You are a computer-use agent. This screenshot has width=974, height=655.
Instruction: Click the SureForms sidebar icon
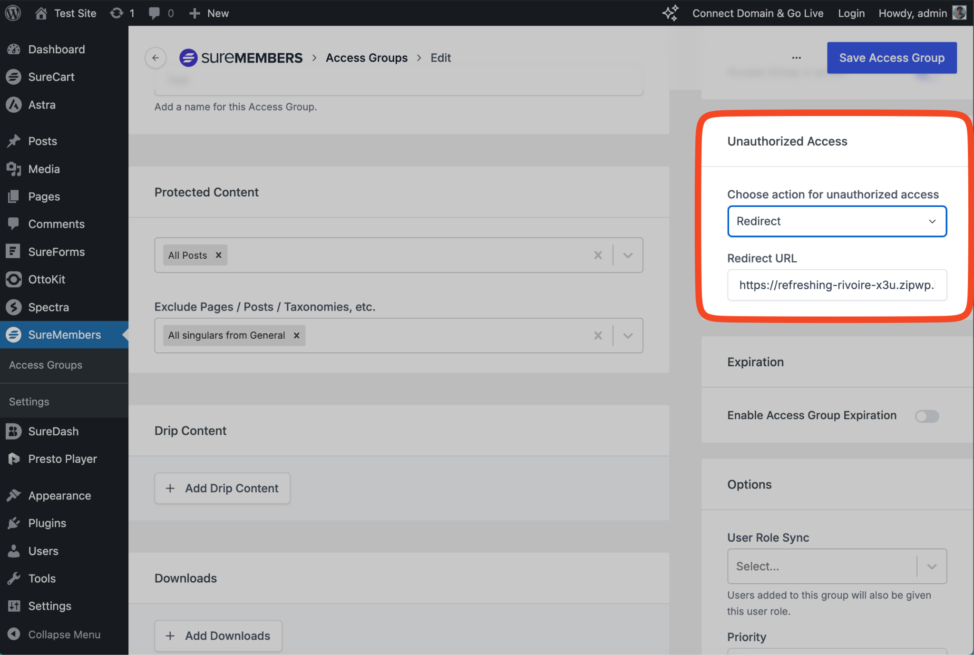point(13,251)
